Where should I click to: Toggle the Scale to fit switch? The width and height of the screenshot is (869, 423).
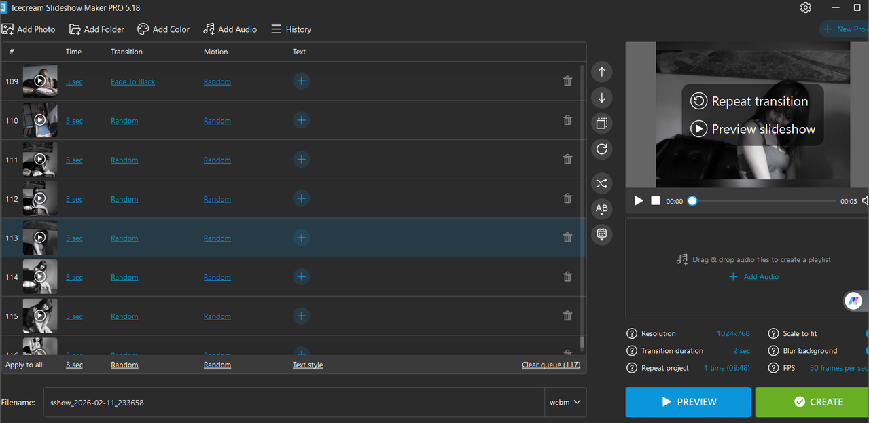coord(866,333)
